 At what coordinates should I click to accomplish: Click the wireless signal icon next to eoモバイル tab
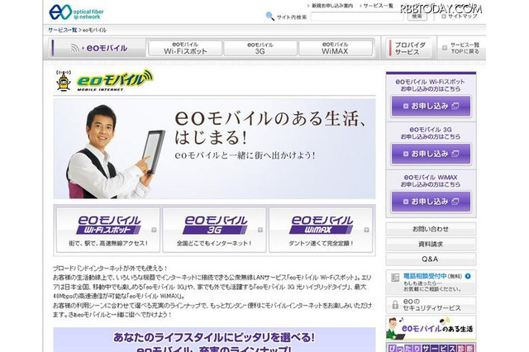[x=74, y=49]
